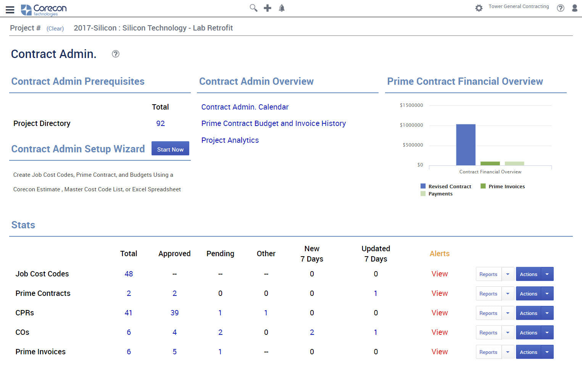Expand the Actions dropdown for Job Cost Codes
582x365 pixels.
(547, 274)
